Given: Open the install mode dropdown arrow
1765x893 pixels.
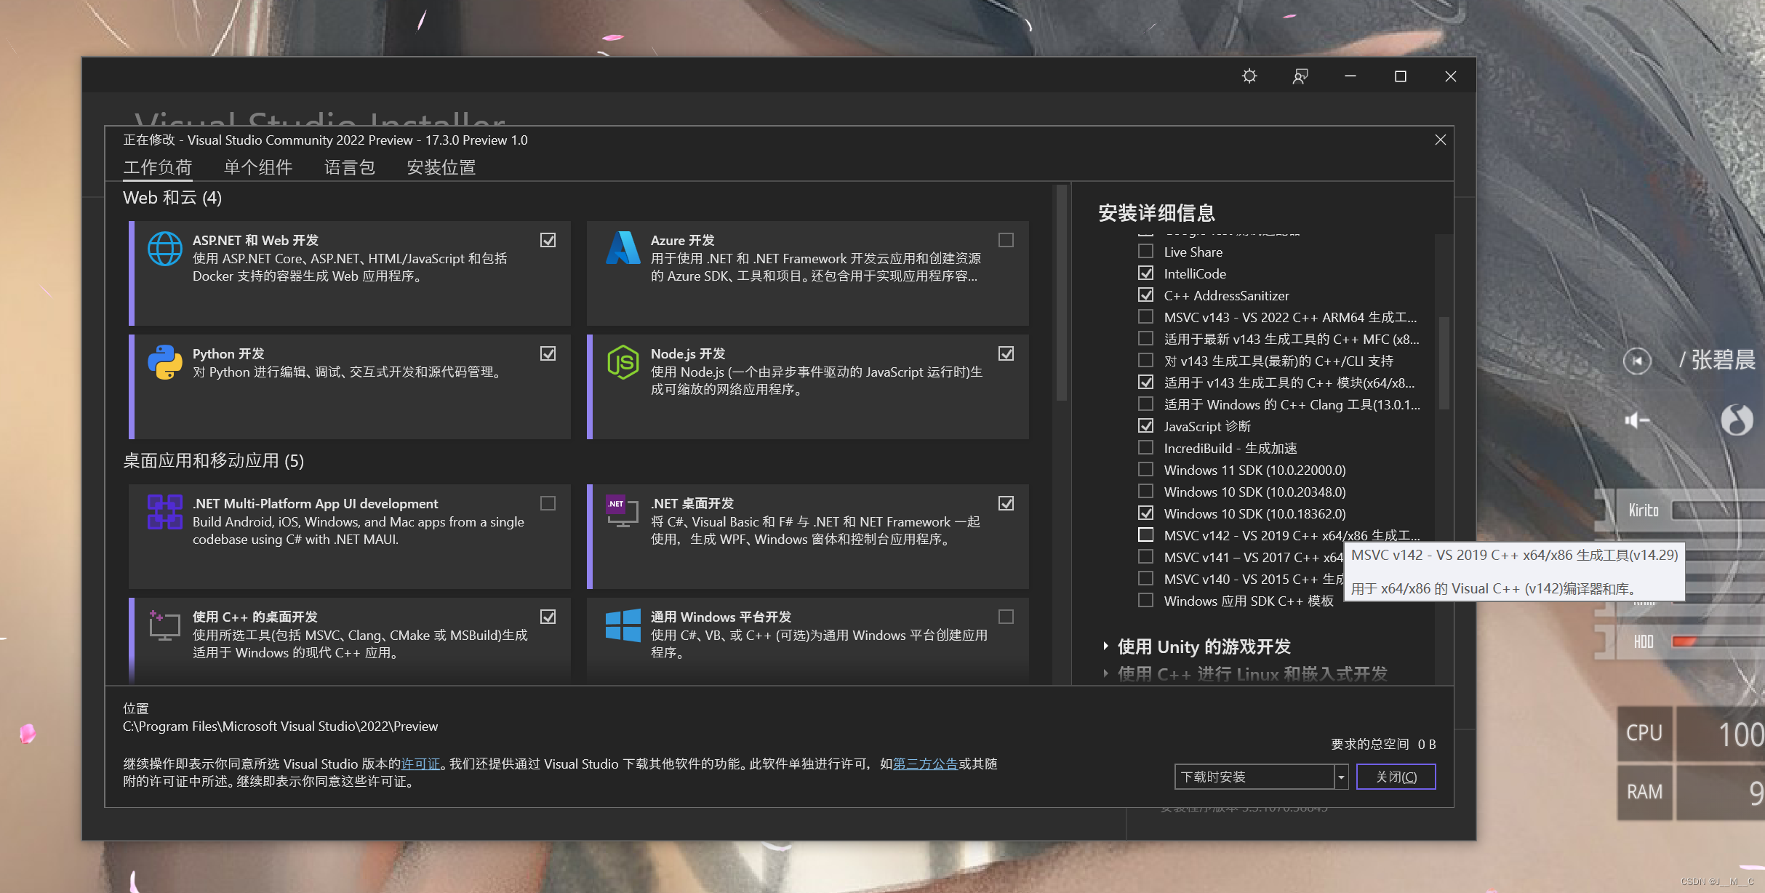Looking at the screenshot, I should 1341,777.
